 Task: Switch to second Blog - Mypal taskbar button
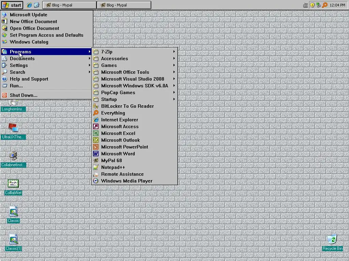tap(124, 5)
